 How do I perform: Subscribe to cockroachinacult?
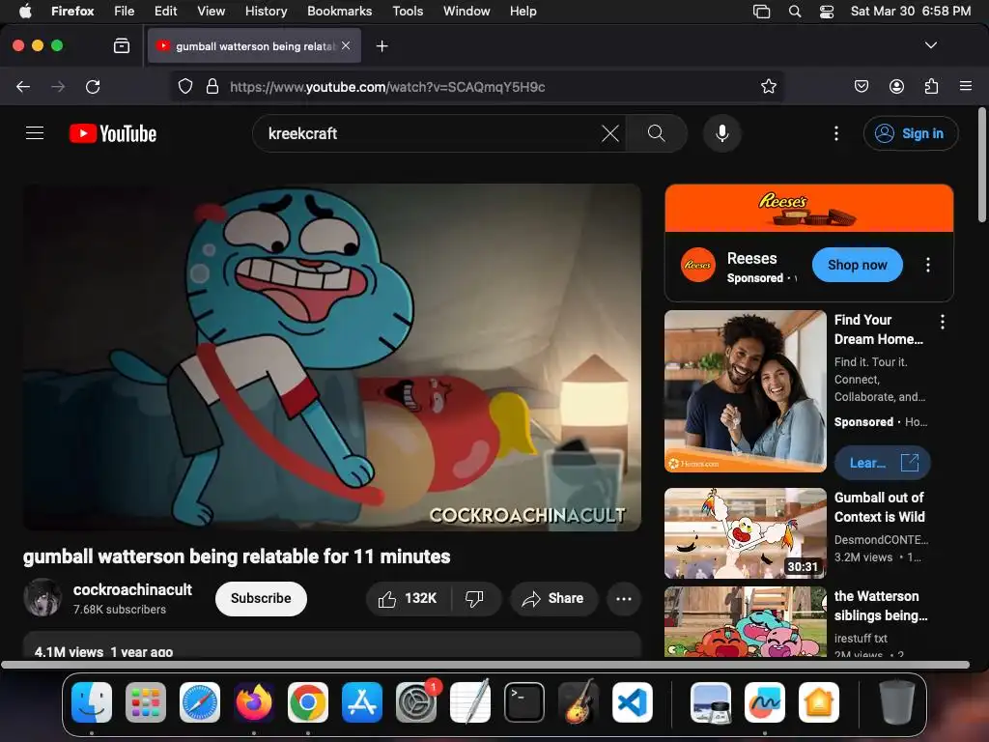point(261,598)
